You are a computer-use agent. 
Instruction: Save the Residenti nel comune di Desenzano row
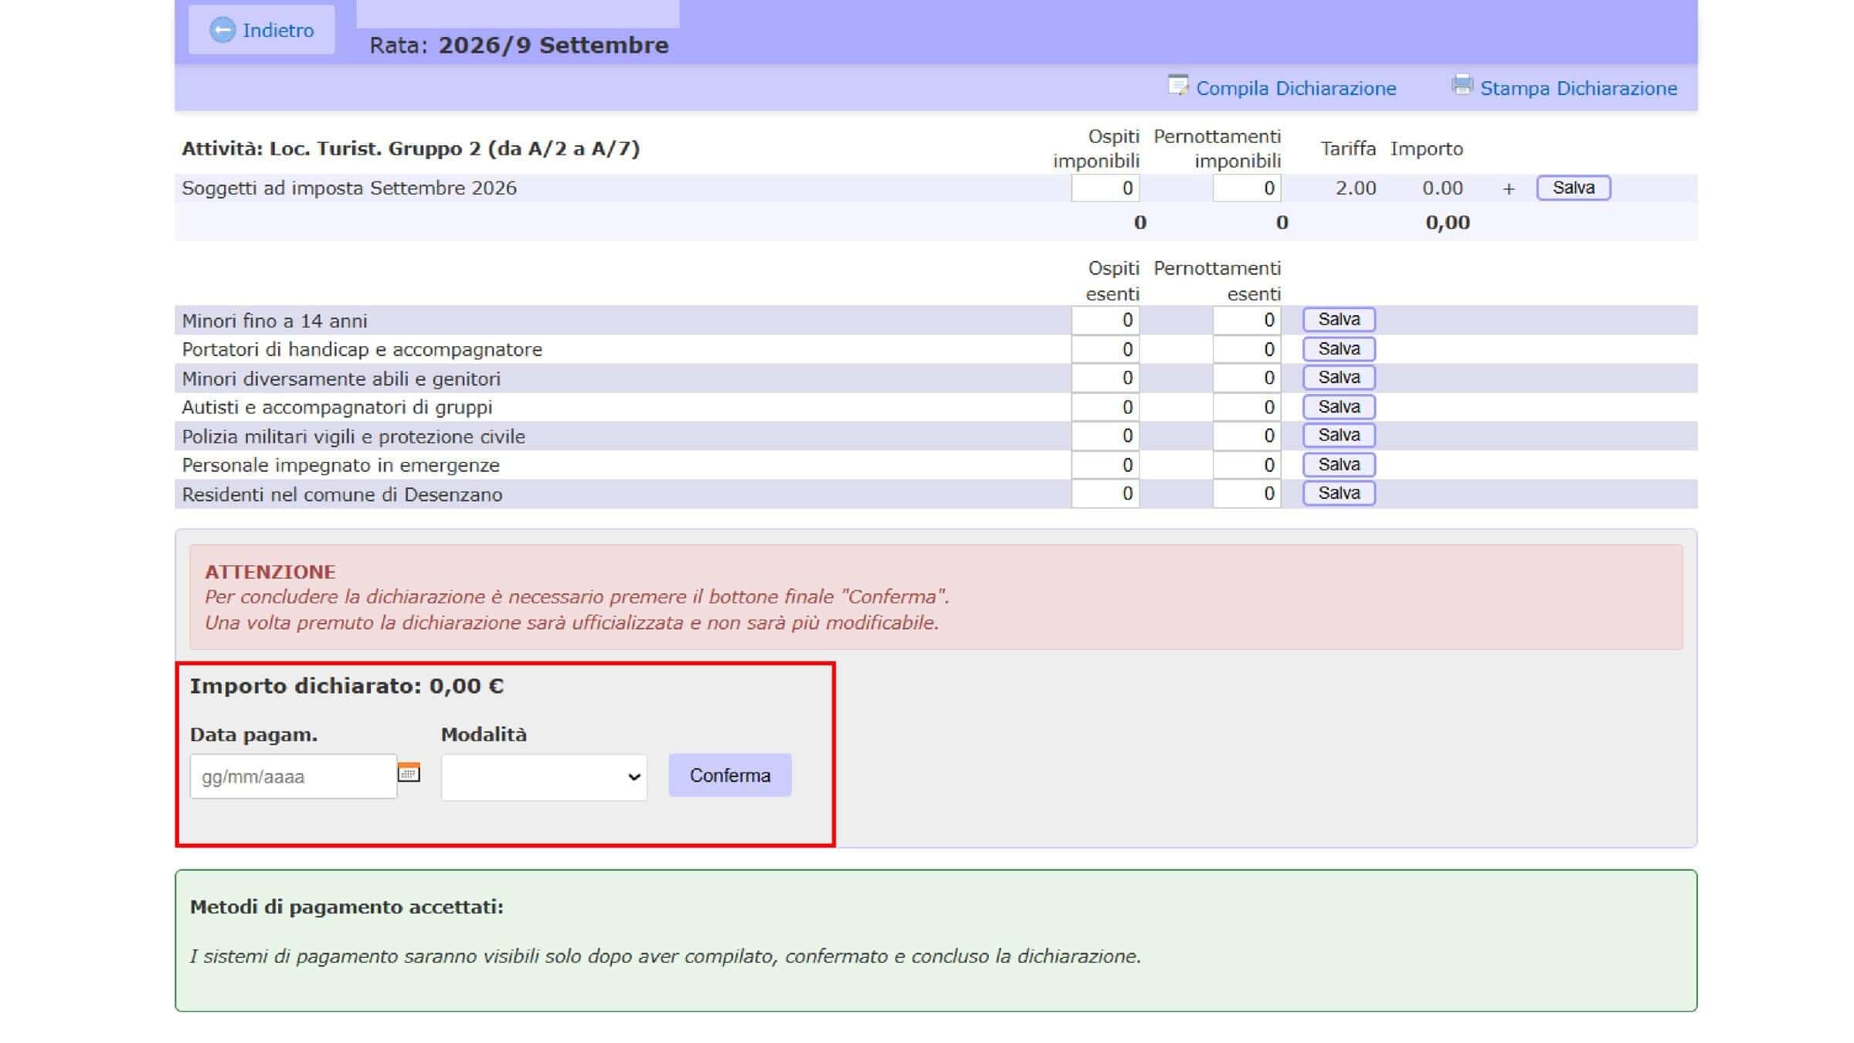(1339, 494)
